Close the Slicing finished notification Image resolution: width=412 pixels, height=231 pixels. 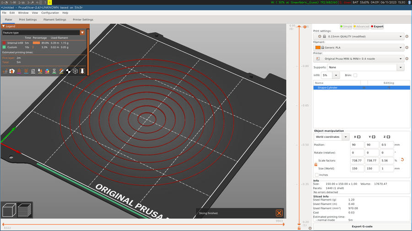(279, 213)
